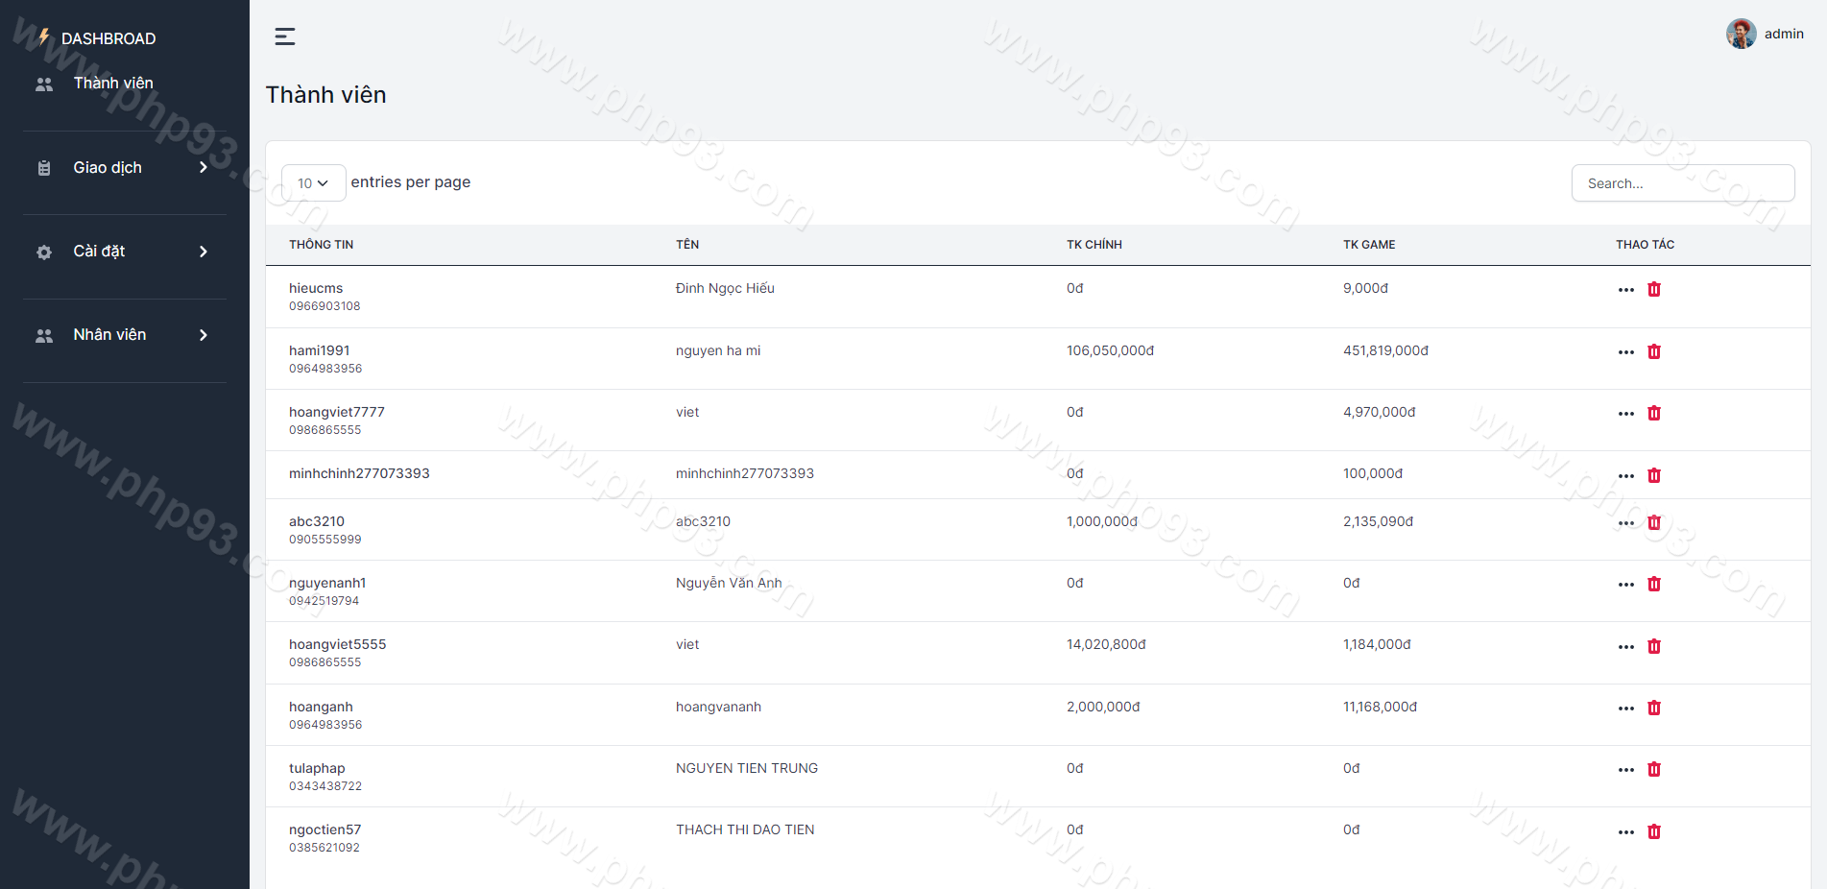The height and width of the screenshot is (889, 1827).
Task: Open Thành viên in the sidebar
Action: pyautogui.click(x=112, y=84)
